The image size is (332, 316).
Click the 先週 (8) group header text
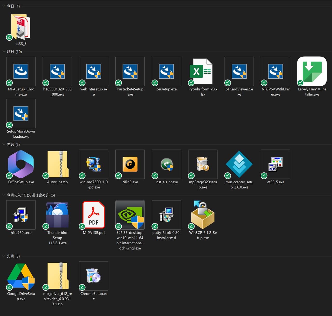tap(13, 144)
